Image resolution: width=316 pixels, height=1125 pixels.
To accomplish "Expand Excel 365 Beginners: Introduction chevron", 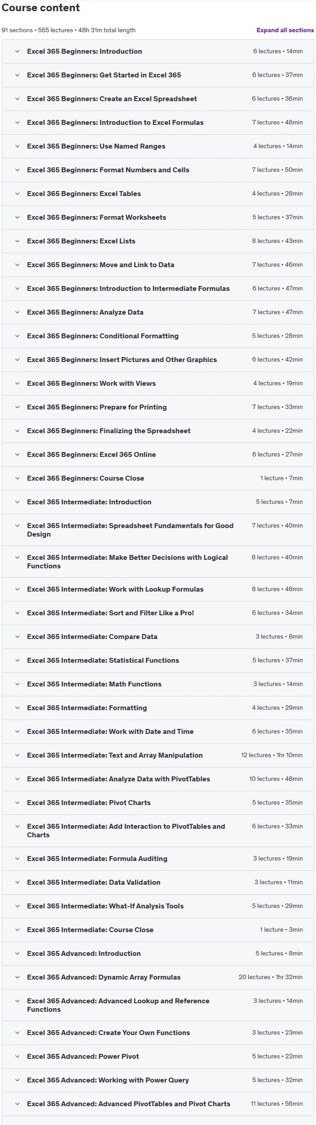I will [x=17, y=51].
